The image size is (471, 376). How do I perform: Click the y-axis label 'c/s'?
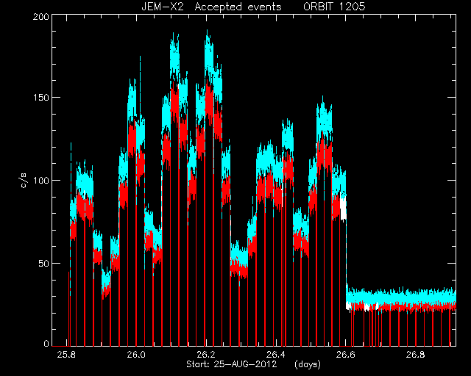(x=24, y=180)
